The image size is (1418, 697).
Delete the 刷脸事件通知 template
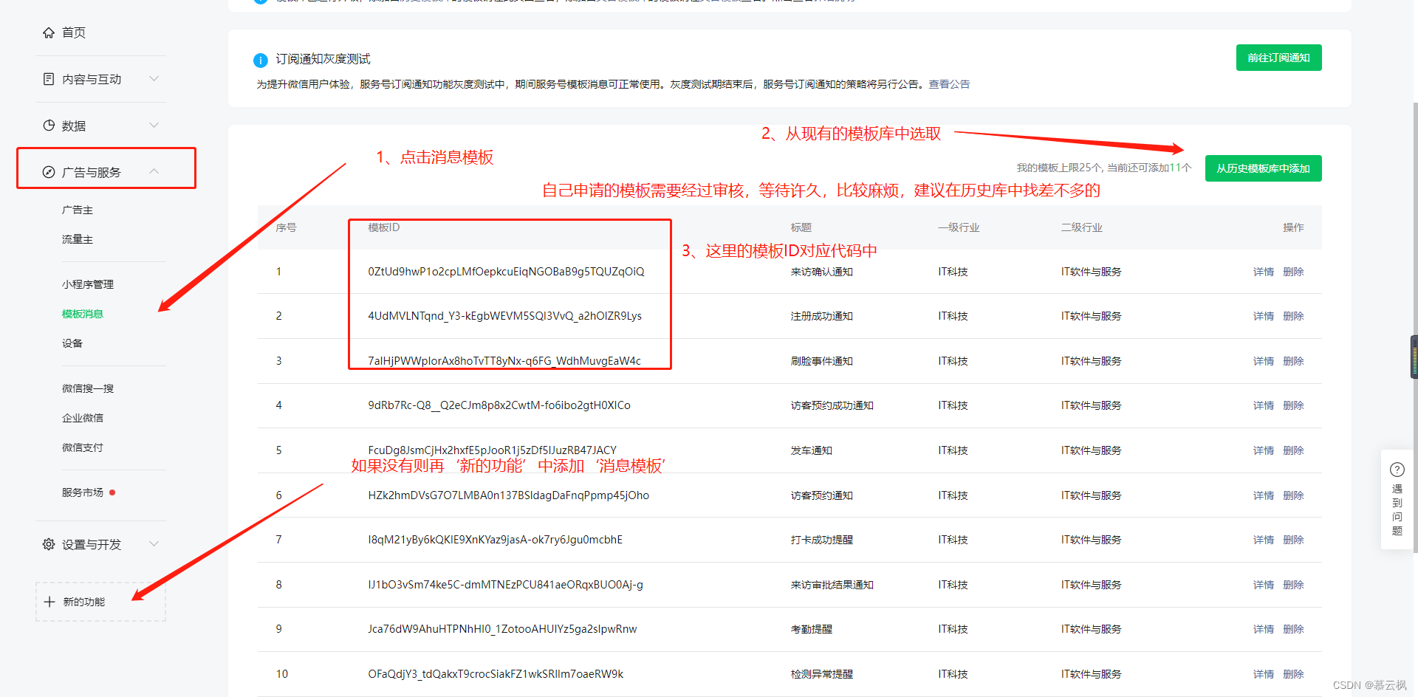(x=1293, y=361)
